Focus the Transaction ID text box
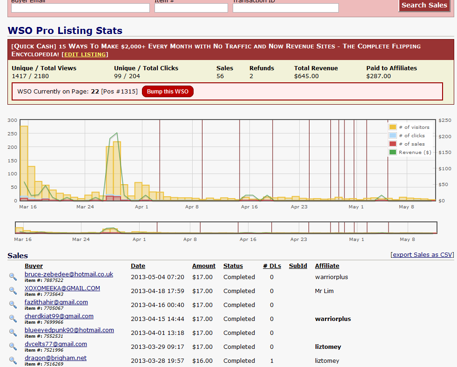 (x=285, y=8)
